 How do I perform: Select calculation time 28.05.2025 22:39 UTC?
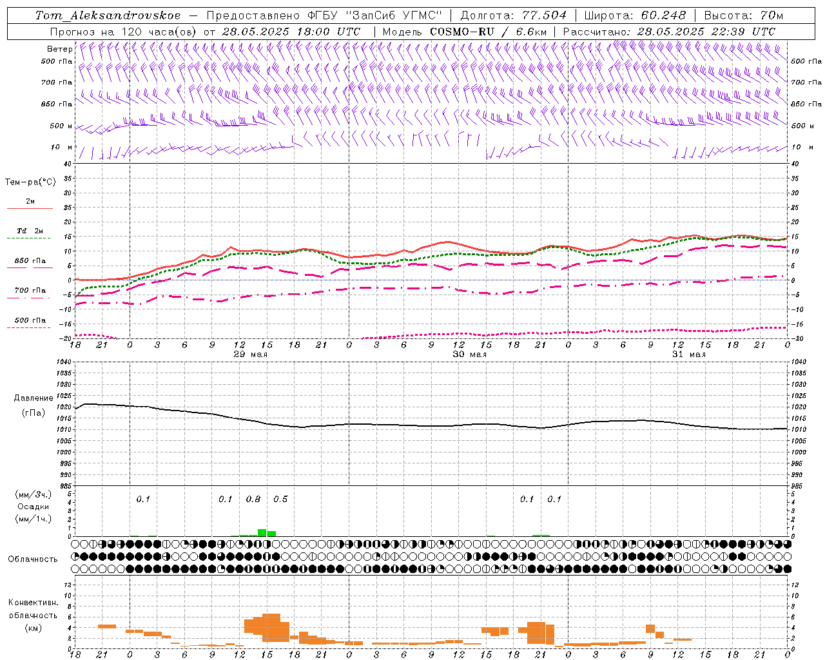(x=706, y=32)
